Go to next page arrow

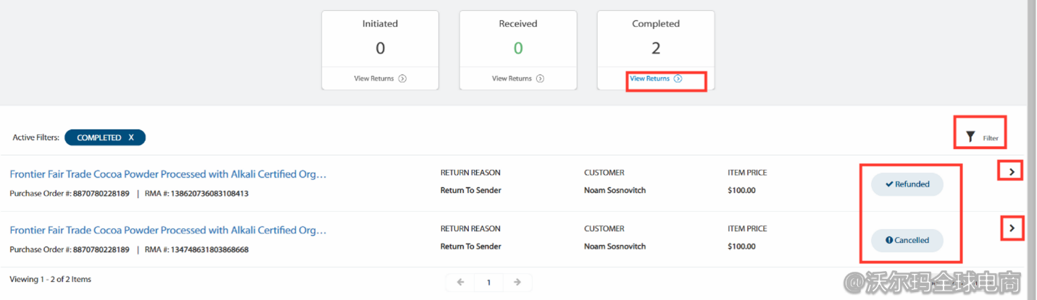[x=517, y=283]
